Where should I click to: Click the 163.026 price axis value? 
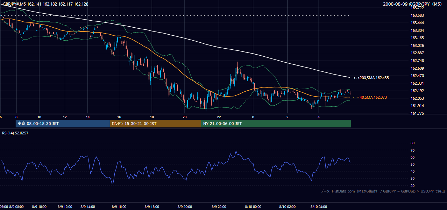click(x=417, y=45)
